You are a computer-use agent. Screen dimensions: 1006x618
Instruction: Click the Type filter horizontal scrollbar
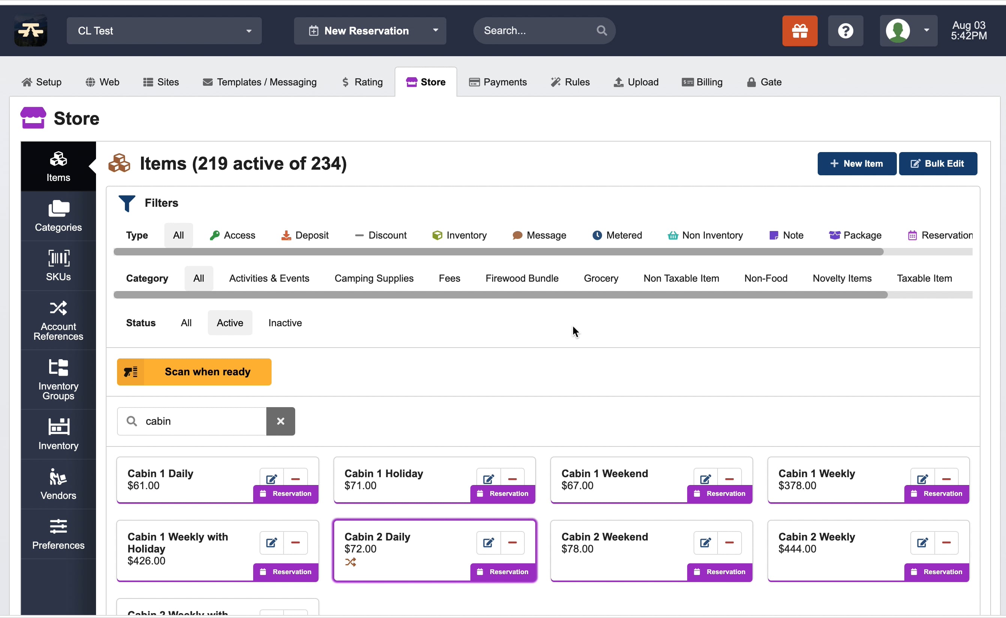498,252
